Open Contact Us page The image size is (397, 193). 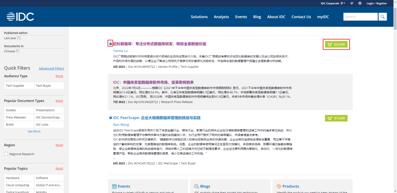point(301,16)
